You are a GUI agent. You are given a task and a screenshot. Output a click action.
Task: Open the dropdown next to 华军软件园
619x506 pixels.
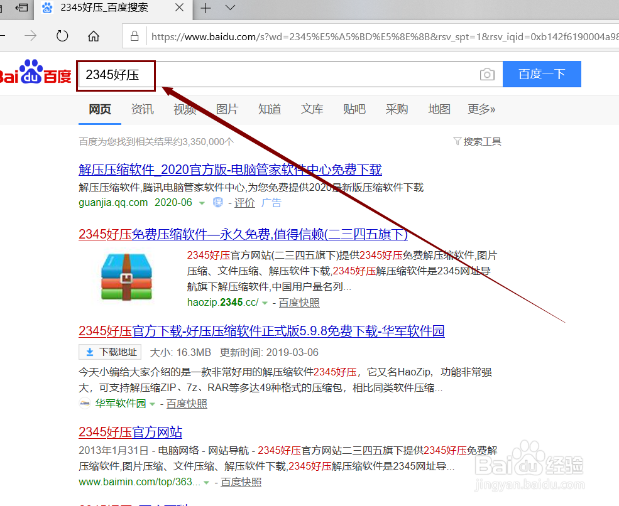click(153, 404)
